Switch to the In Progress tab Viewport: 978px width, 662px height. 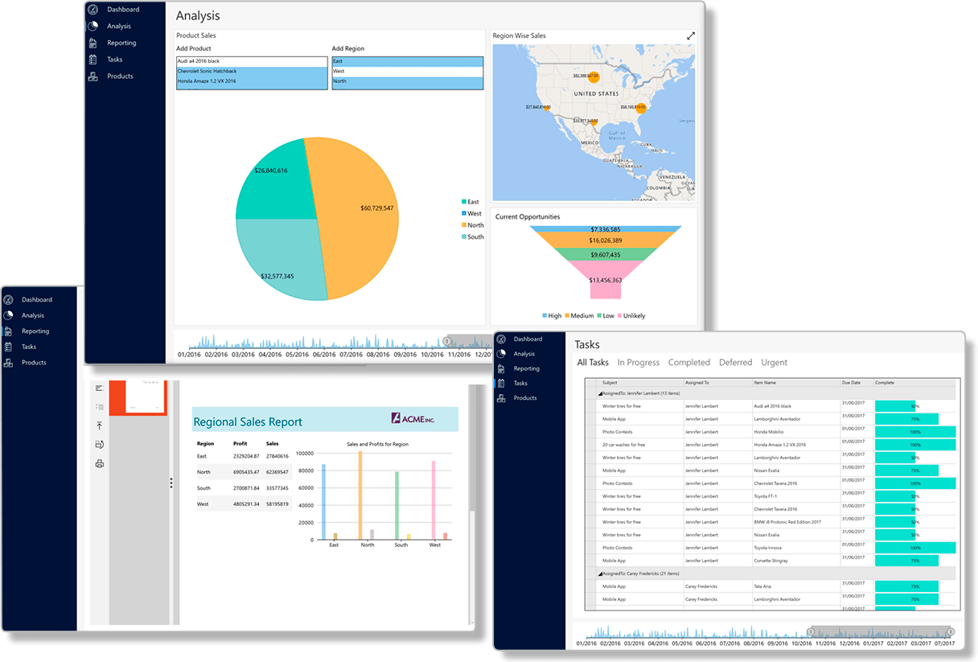639,363
